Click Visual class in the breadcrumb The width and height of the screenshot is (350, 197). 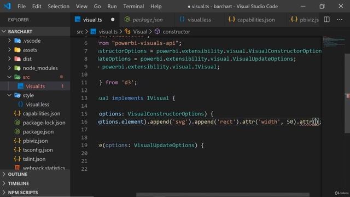pos(140,32)
